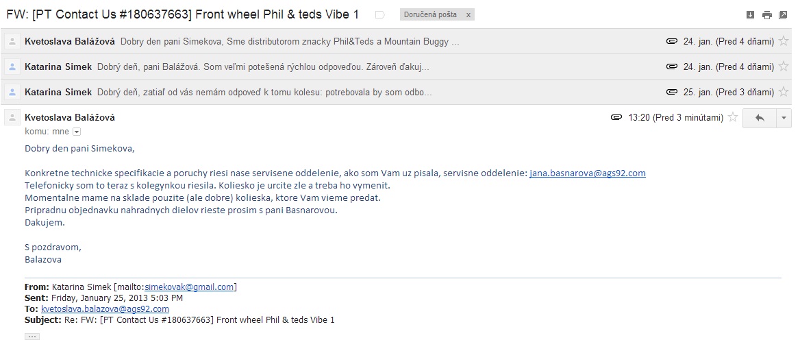Screen dimensions: 800x351
Task: Expand first collapsed message 'Dobry den pani Simekova'
Action: (x=289, y=42)
